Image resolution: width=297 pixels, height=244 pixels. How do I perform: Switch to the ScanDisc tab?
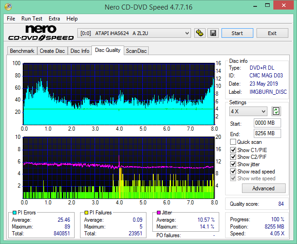coord(136,51)
